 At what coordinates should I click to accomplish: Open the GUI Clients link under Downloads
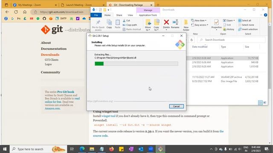52,60
